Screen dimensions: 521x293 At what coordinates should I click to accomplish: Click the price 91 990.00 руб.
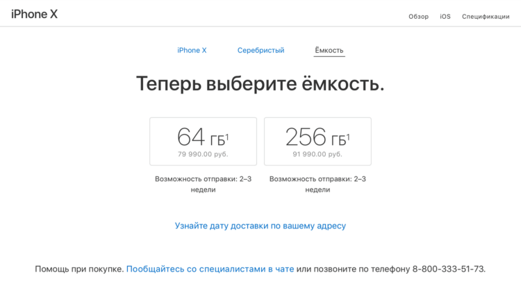[317, 154]
